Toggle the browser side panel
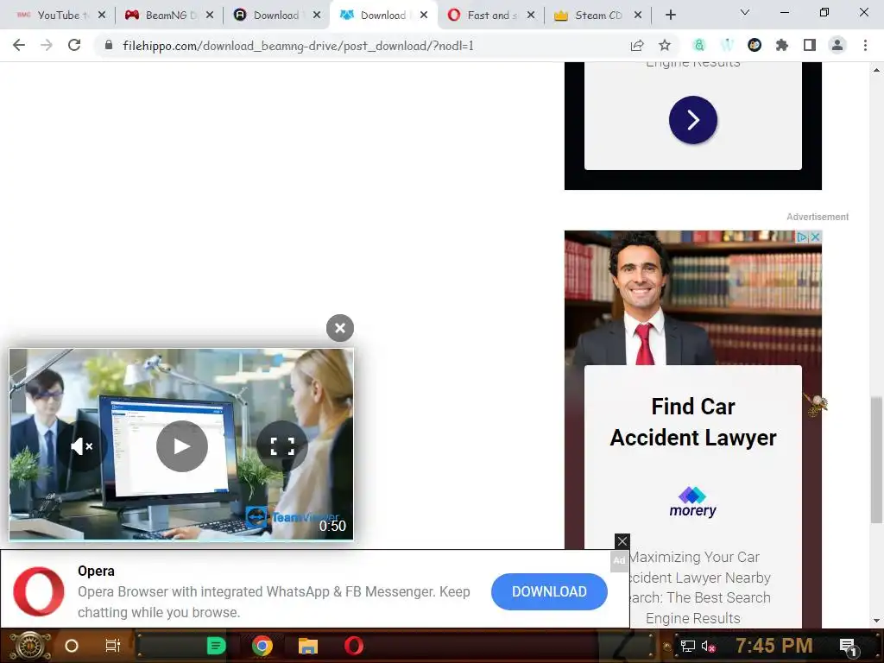This screenshot has height=663, width=884. (x=810, y=45)
